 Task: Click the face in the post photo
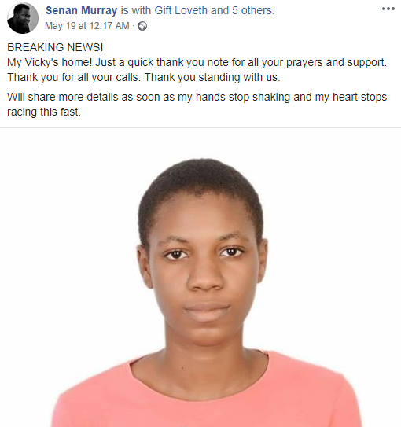204,272
